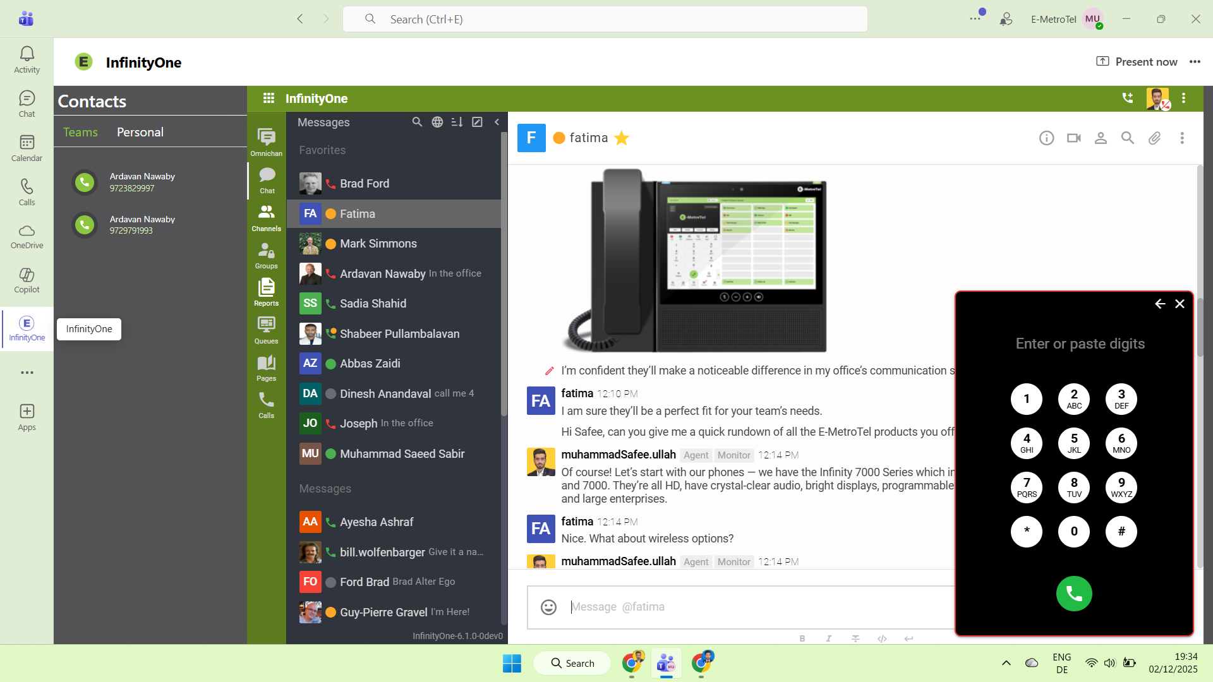
Task: Open Channels in InfinityOne sidebar
Action: coord(267,218)
